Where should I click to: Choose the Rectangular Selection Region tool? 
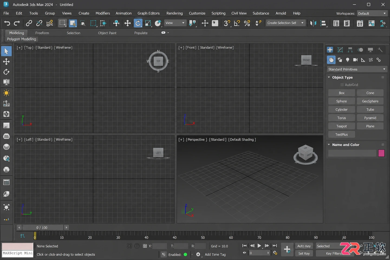tap(93, 23)
